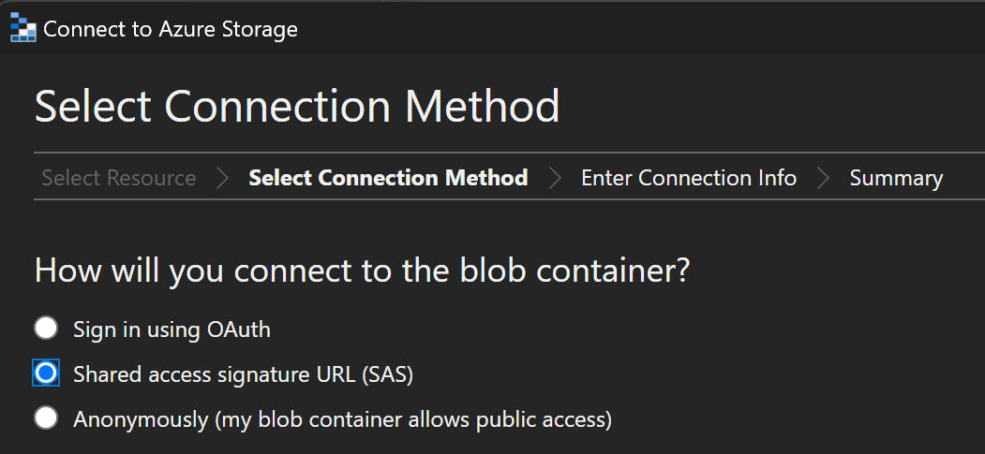The image size is (985, 454).
Task: Select the "Sign in using OAuth" radio button
Action: [x=46, y=329]
